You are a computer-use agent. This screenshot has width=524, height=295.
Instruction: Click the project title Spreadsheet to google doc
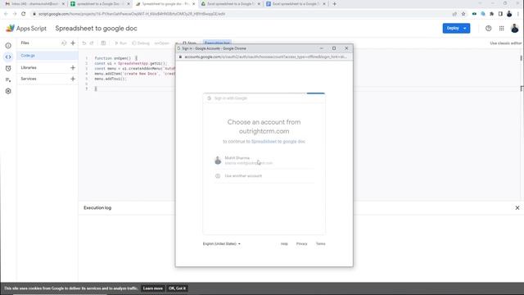coord(97,29)
